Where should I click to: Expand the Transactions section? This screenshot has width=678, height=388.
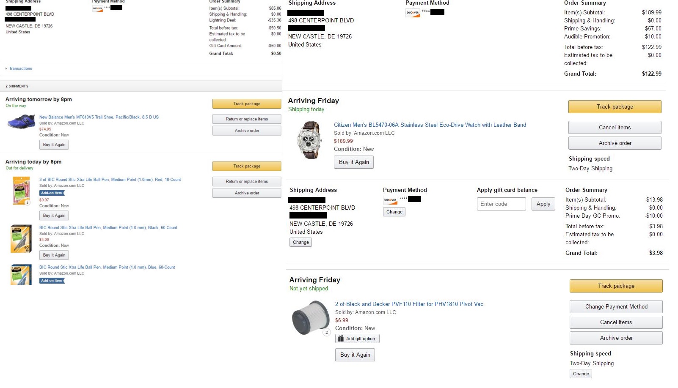pyautogui.click(x=20, y=68)
